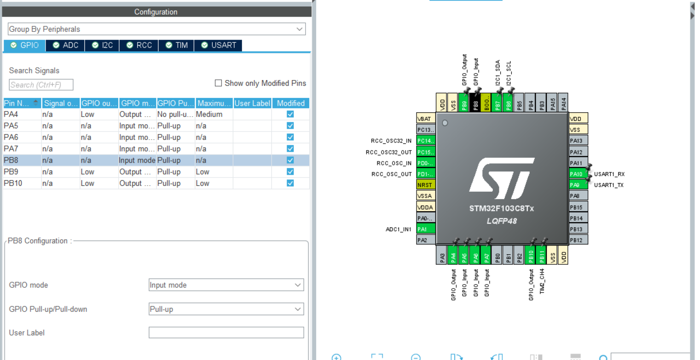Click the PD0 RCC_OSC_IN pin
This screenshot has width=700, height=360.
(x=426, y=163)
